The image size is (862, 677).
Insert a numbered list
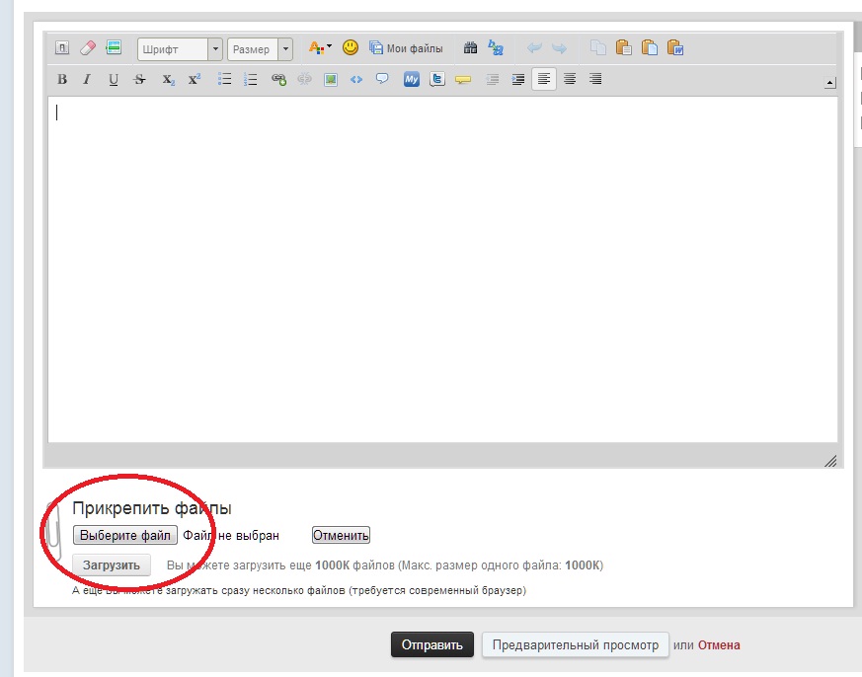point(251,80)
